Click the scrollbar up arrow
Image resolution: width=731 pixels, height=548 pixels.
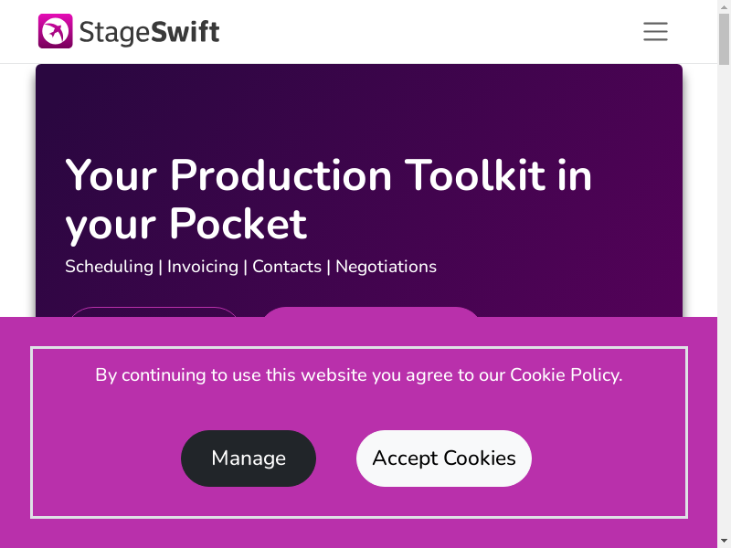[x=725, y=6]
